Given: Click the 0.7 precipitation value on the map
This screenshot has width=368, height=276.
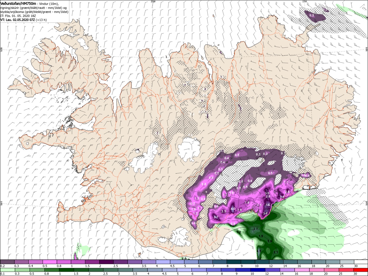Looking at the screenshot, I should (x=193, y=204).
